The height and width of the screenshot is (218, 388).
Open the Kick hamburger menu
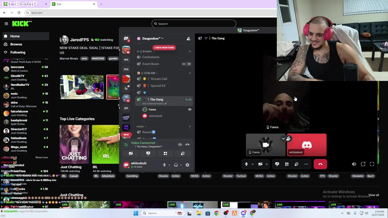tap(6, 24)
